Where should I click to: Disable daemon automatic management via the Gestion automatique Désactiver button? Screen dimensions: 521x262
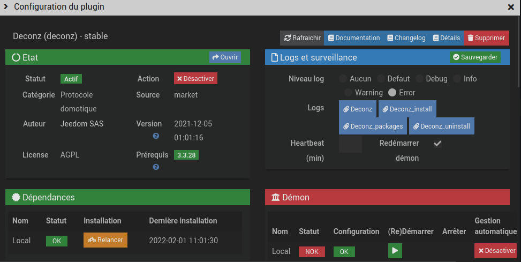tap(496, 251)
